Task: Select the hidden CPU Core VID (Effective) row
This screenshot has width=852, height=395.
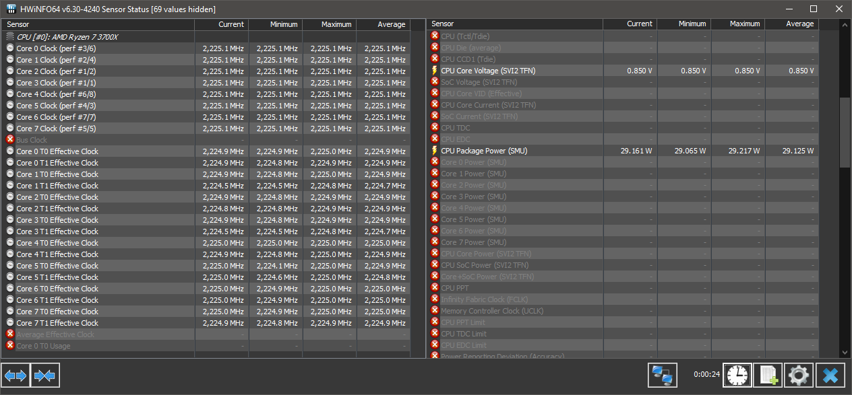Action: (623, 94)
